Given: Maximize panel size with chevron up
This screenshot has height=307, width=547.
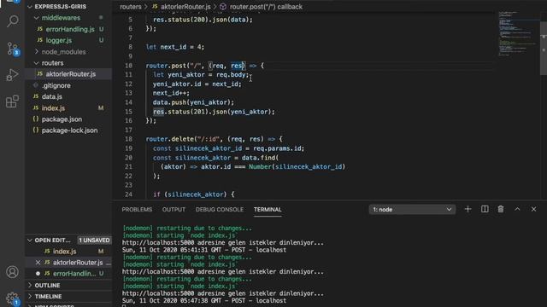Looking at the screenshot, I should coord(517,209).
